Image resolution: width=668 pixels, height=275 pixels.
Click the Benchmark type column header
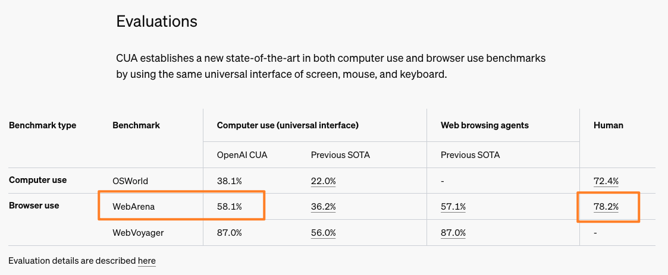42,125
